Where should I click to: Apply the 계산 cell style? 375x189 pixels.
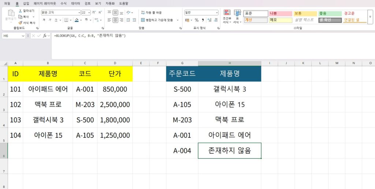click(x=256, y=20)
